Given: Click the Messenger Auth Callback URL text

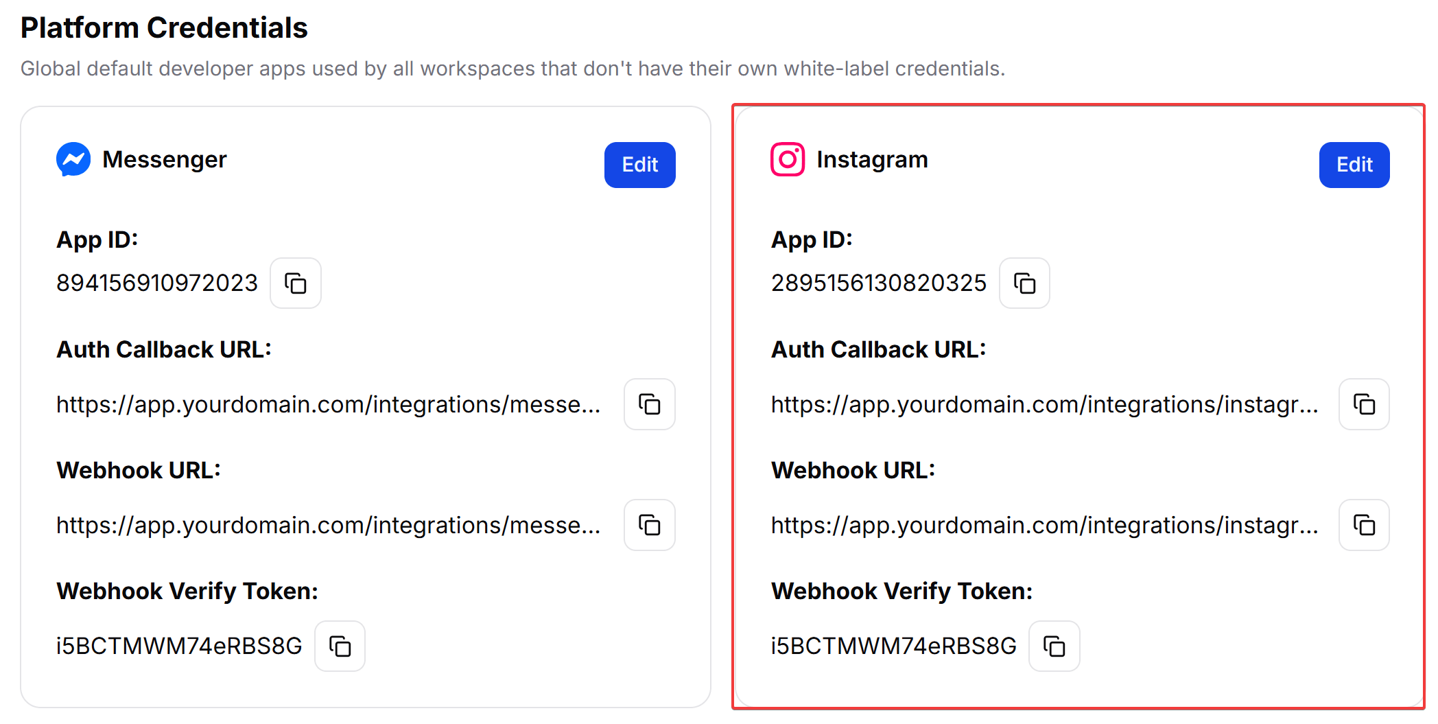Looking at the screenshot, I should tap(329, 404).
